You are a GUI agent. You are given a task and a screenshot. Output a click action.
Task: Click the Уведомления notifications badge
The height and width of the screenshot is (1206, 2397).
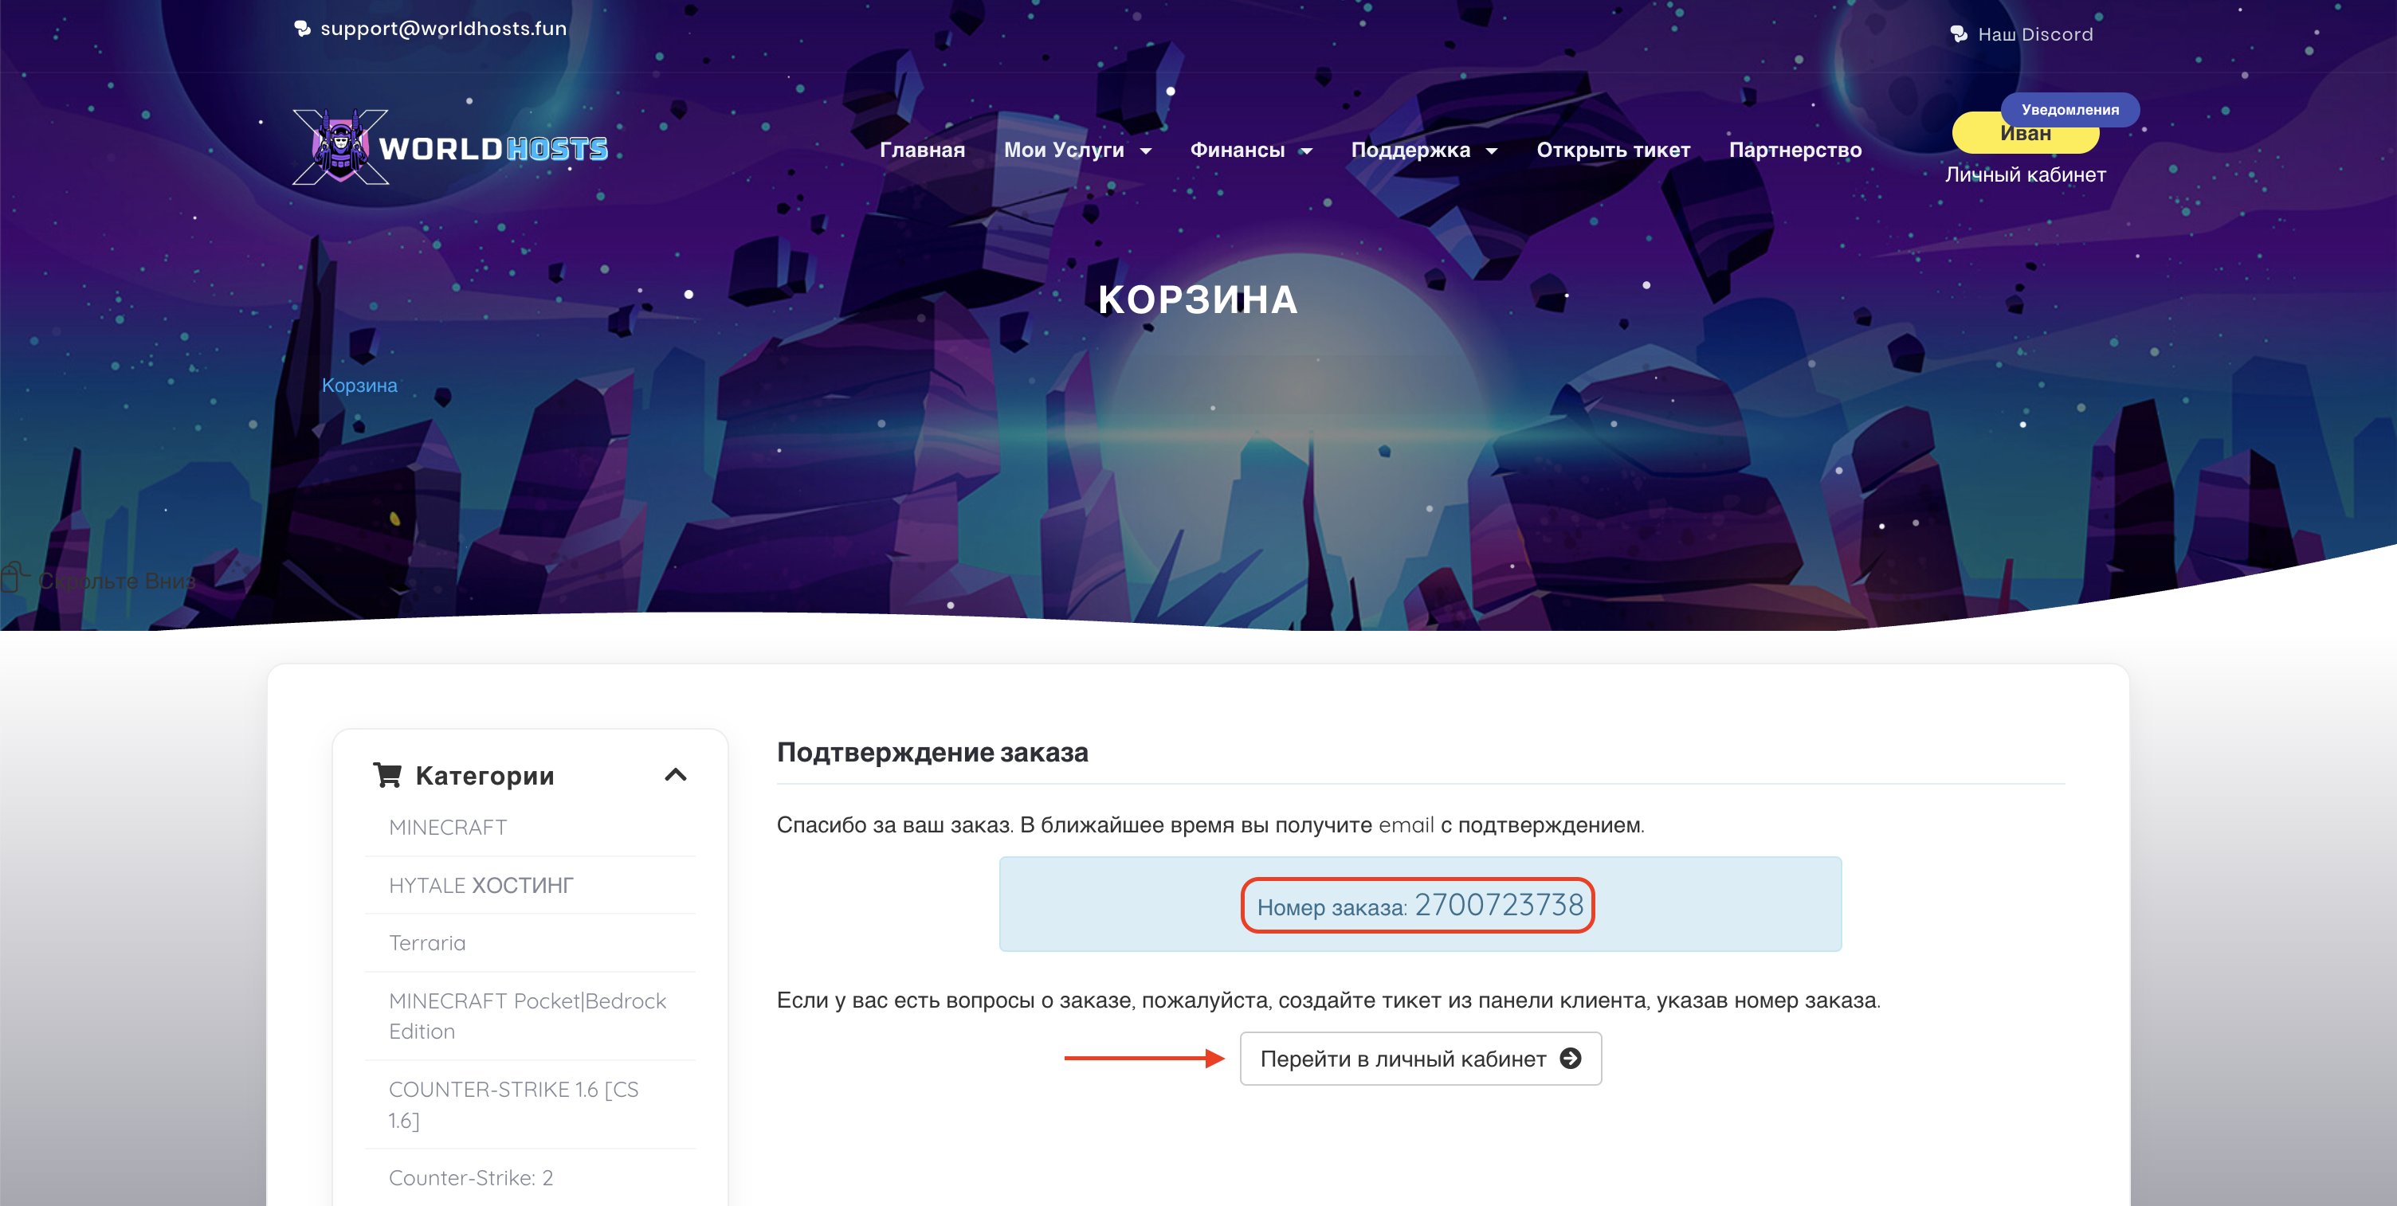coord(2069,110)
